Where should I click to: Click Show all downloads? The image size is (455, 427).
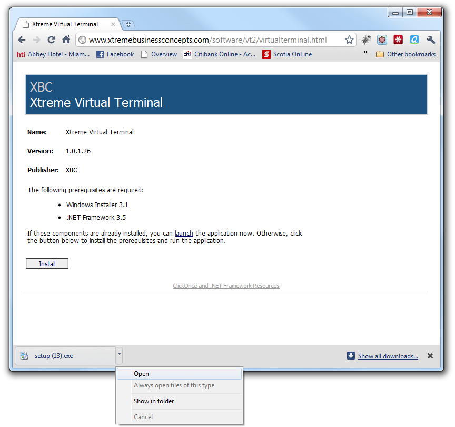[x=388, y=356]
